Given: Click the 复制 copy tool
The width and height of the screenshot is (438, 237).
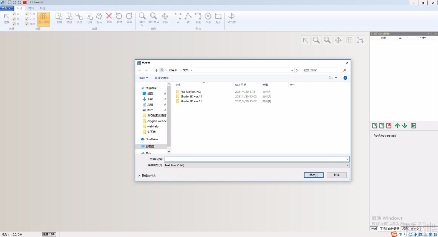Looking at the screenshot, I should pos(59,18).
